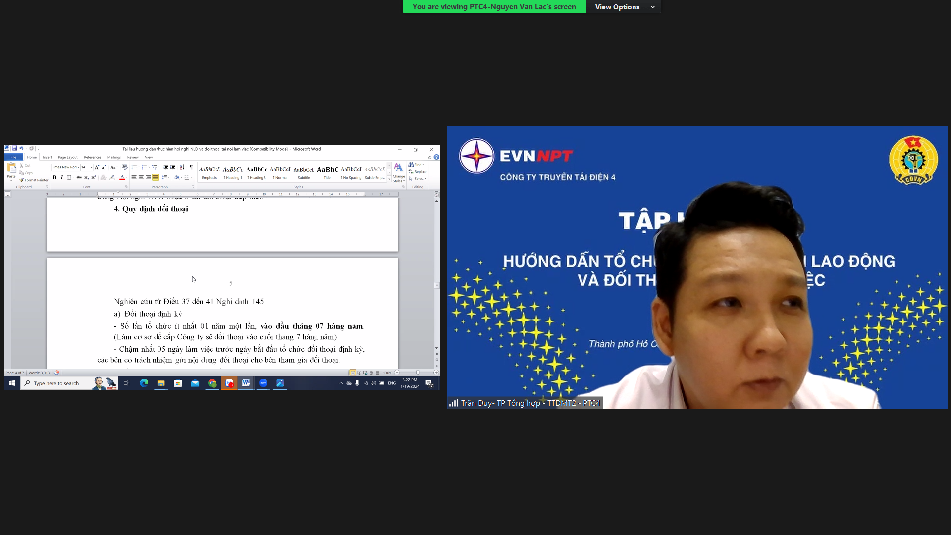Open Zoom's View Options dropdown

[x=624, y=7]
